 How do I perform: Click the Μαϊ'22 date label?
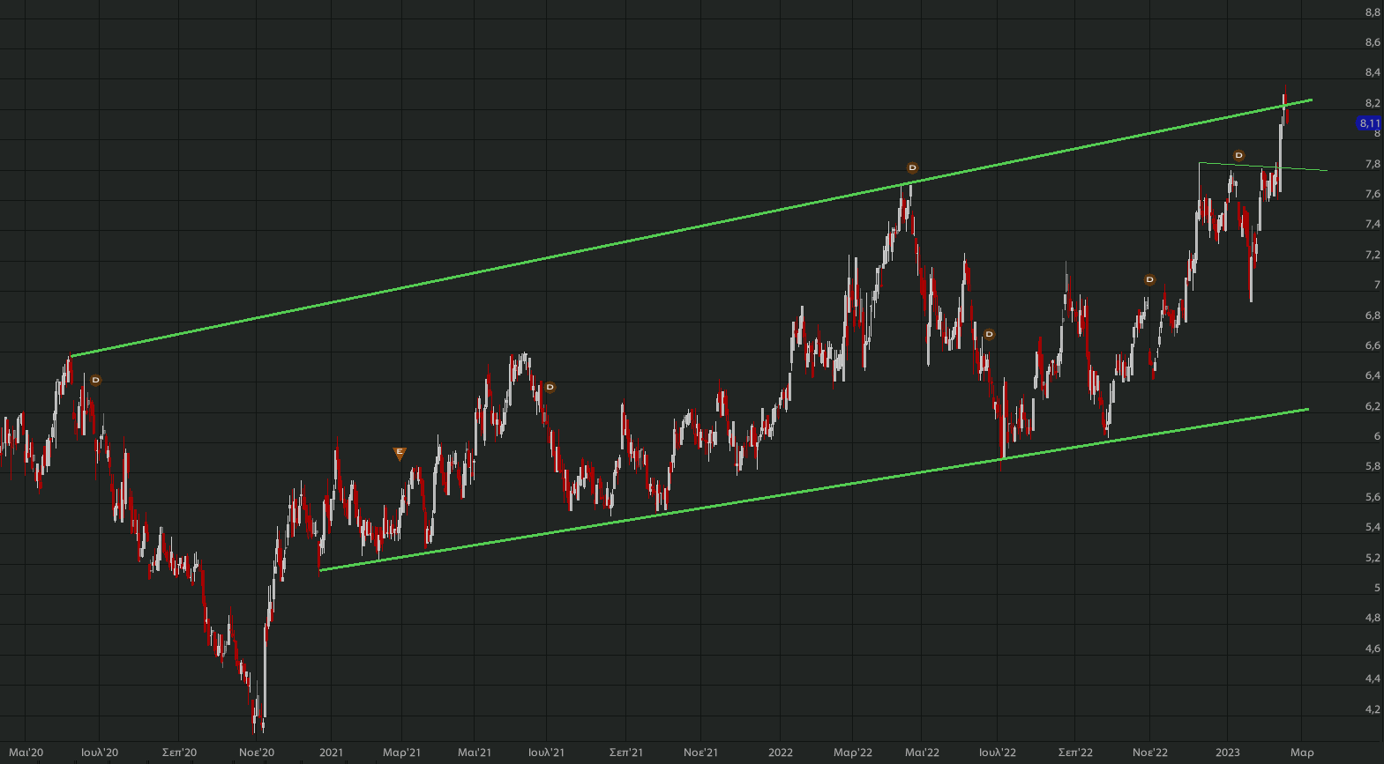click(922, 753)
